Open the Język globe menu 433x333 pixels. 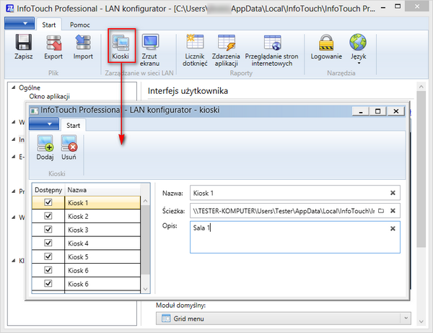[x=358, y=49]
